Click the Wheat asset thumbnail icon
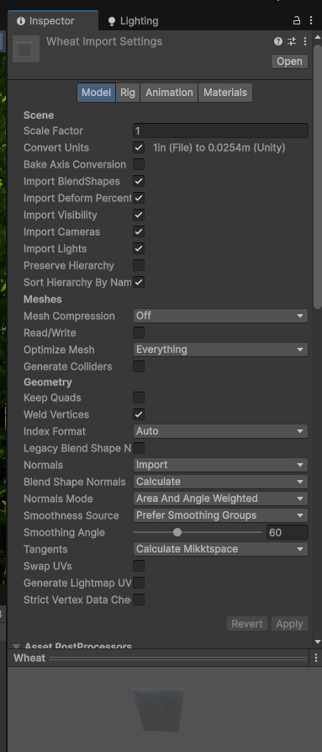The height and width of the screenshot is (752, 322). click(x=25, y=49)
